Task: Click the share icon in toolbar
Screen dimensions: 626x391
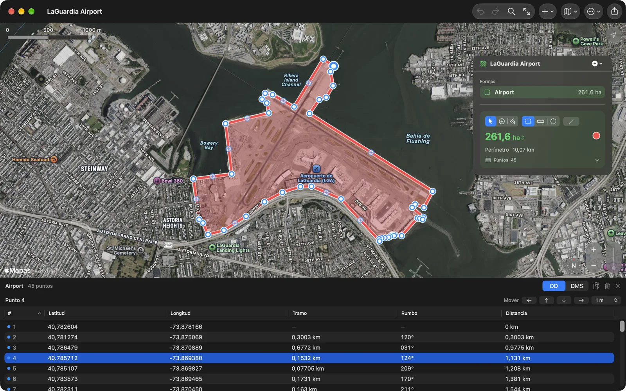Action: pyautogui.click(x=614, y=11)
